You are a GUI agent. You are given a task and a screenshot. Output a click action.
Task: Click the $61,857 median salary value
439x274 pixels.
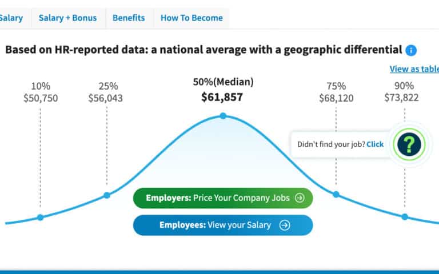click(x=222, y=97)
